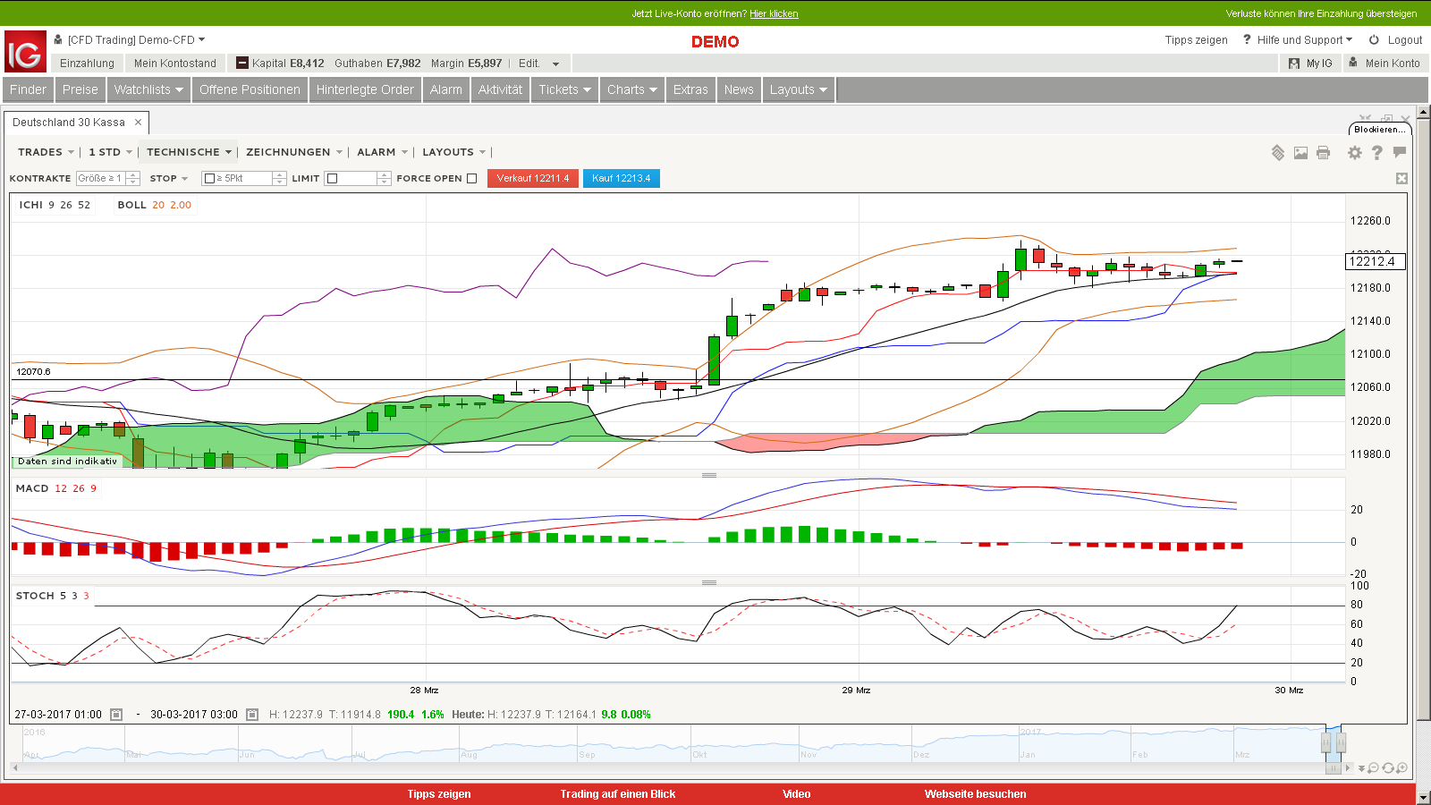Open the chart settings gear icon
The height and width of the screenshot is (805, 1431).
coord(1354,152)
